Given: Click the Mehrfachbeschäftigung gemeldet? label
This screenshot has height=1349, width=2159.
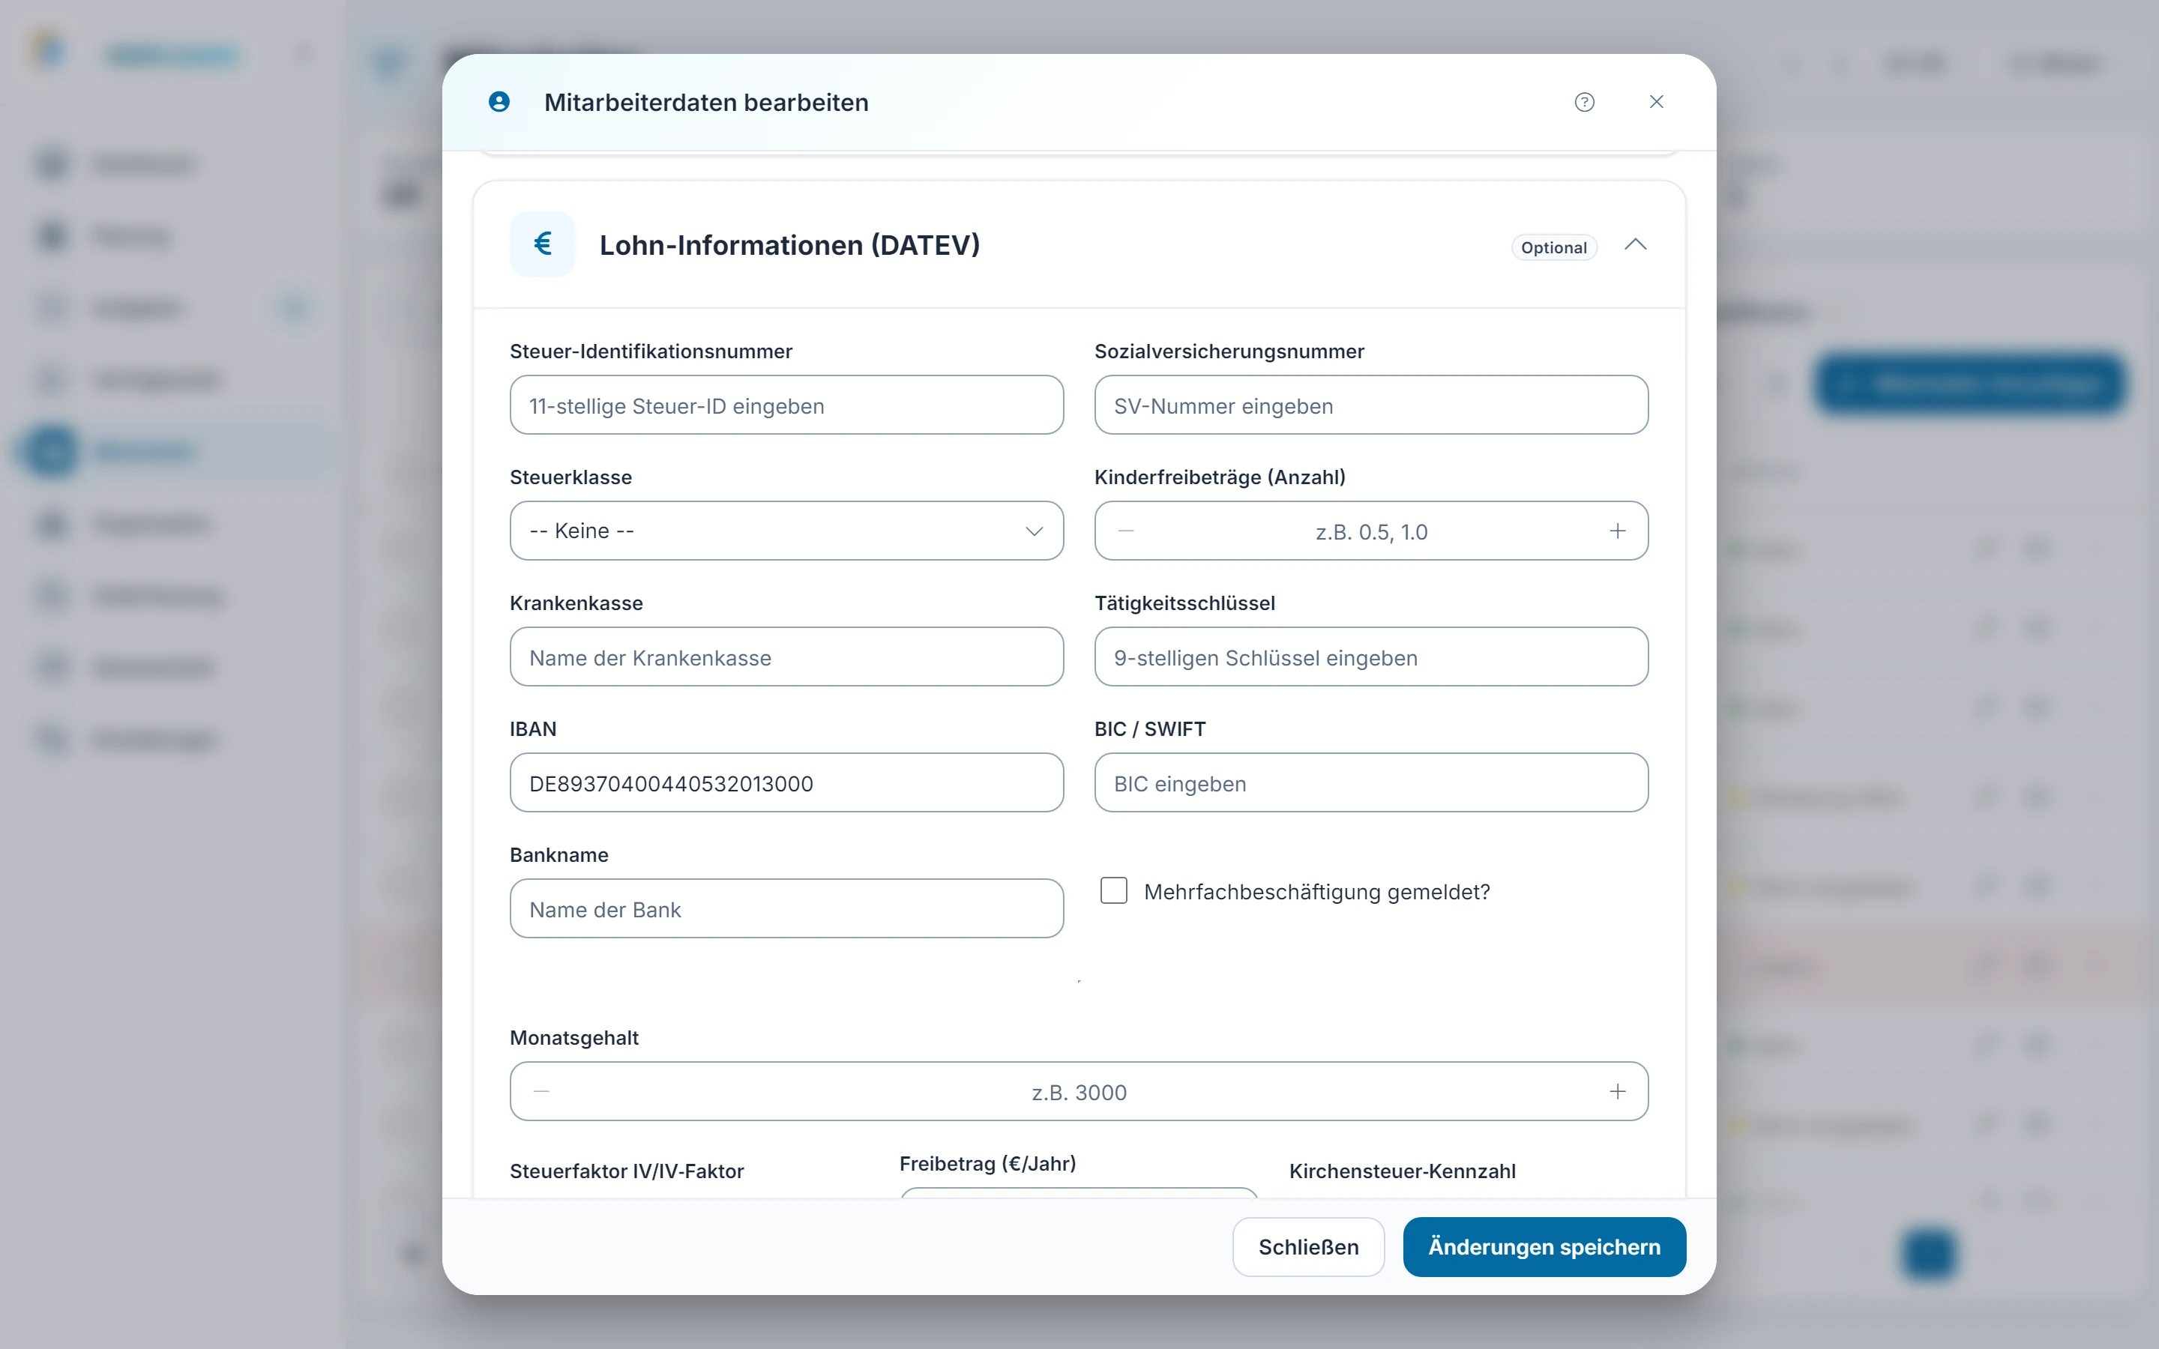Looking at the screenshot, I should [x=1317, y=891].
